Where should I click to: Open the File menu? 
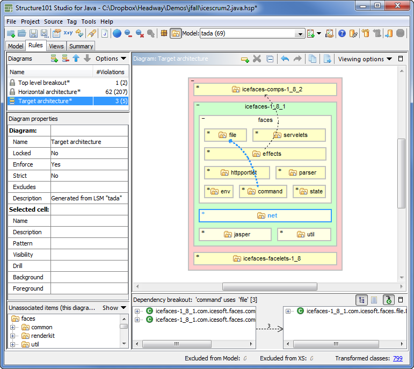pyautogui.click(x=11, y=21)
